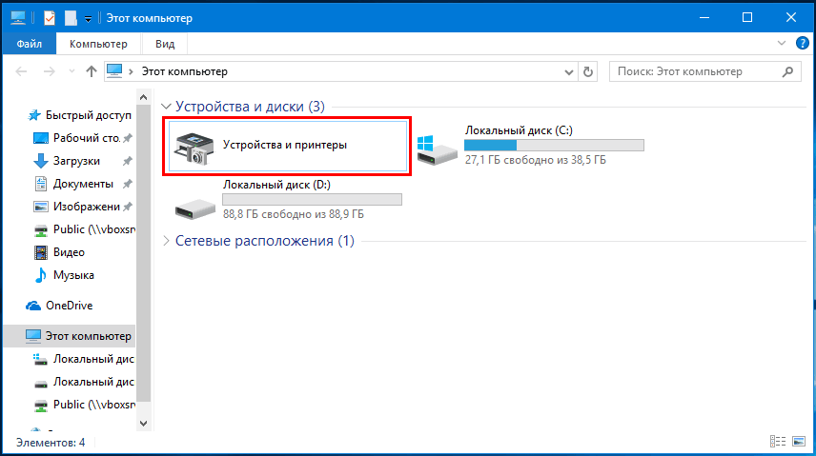Click the D: drive usage bar
The image size is (816, 456).
(x=313, y=200)
